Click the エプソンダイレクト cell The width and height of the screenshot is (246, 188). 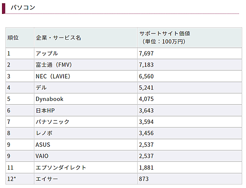pos(61,168)
